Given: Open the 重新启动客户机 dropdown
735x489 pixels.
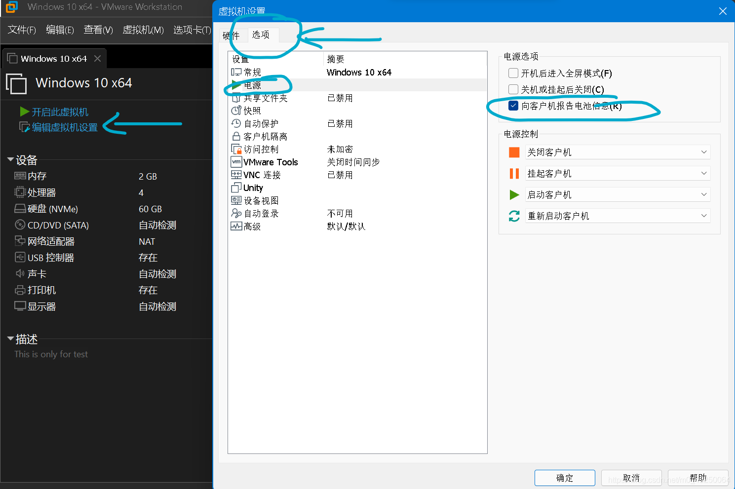Looking at the screenshot, I should click(x=618, y=216).
